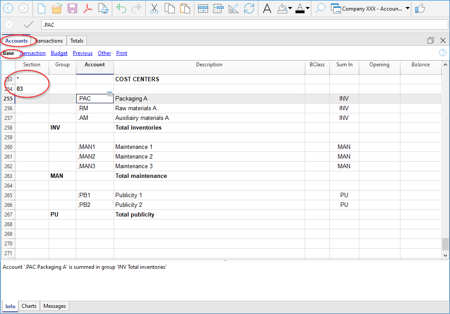Screen dimensions: 450x314
Task: Click the Paste clipboard icon
Action: click(x=185, y=8)
